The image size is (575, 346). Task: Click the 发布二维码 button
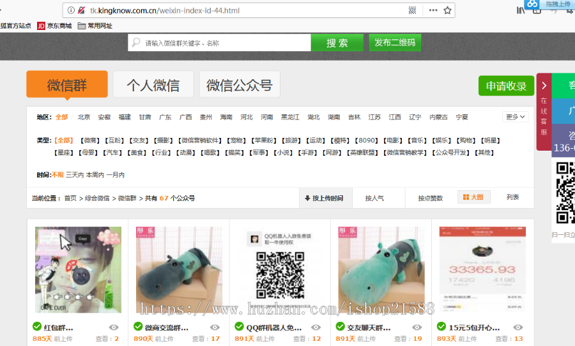click(395, 43)
